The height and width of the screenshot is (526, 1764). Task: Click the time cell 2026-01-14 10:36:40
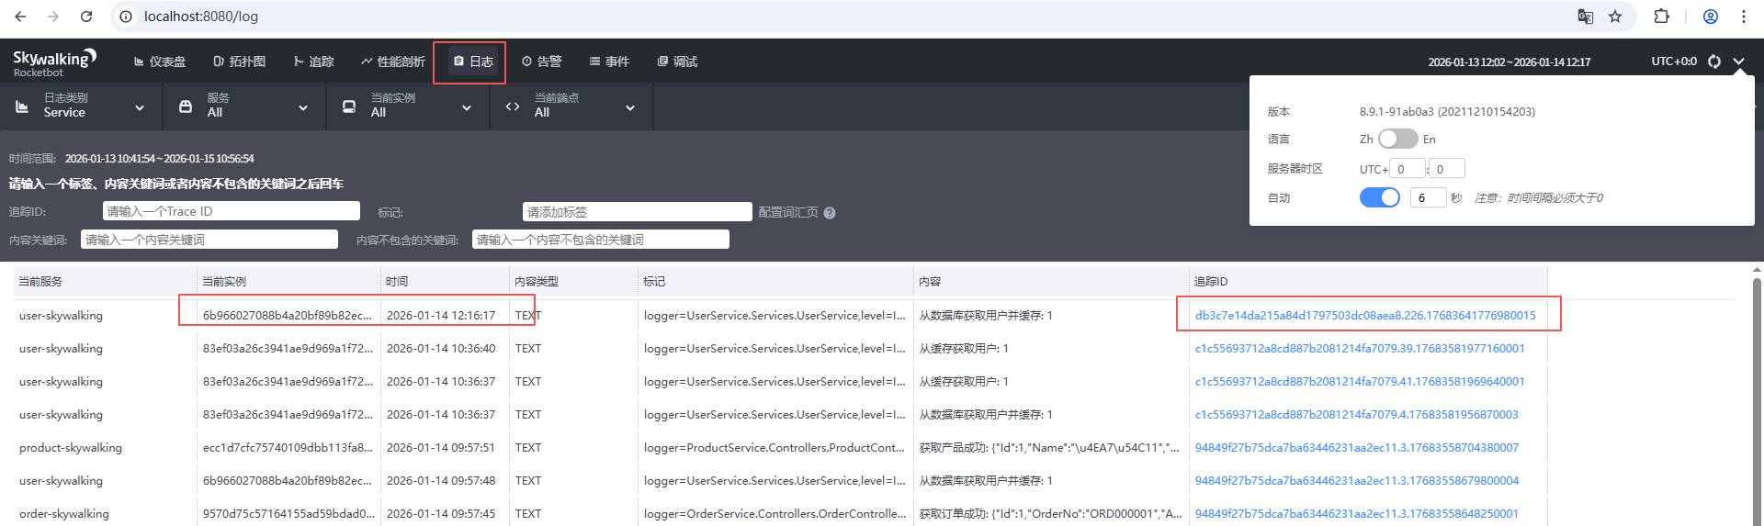point(441,348)
